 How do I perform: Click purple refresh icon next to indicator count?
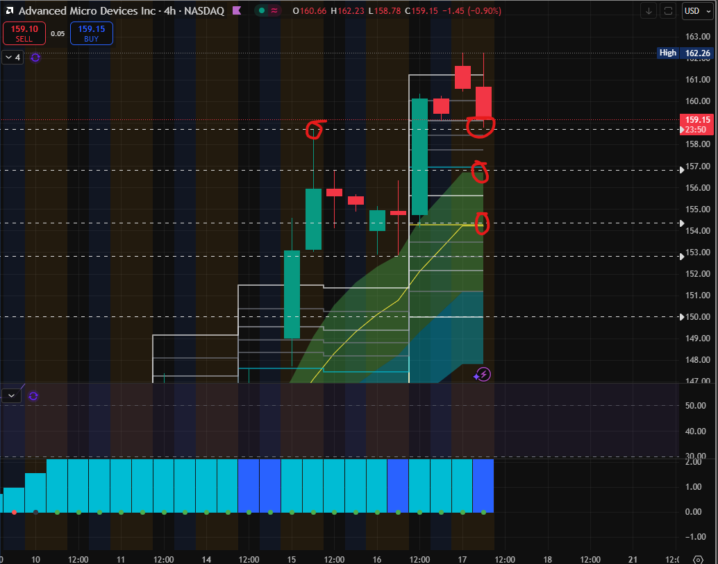pos(35,58)
